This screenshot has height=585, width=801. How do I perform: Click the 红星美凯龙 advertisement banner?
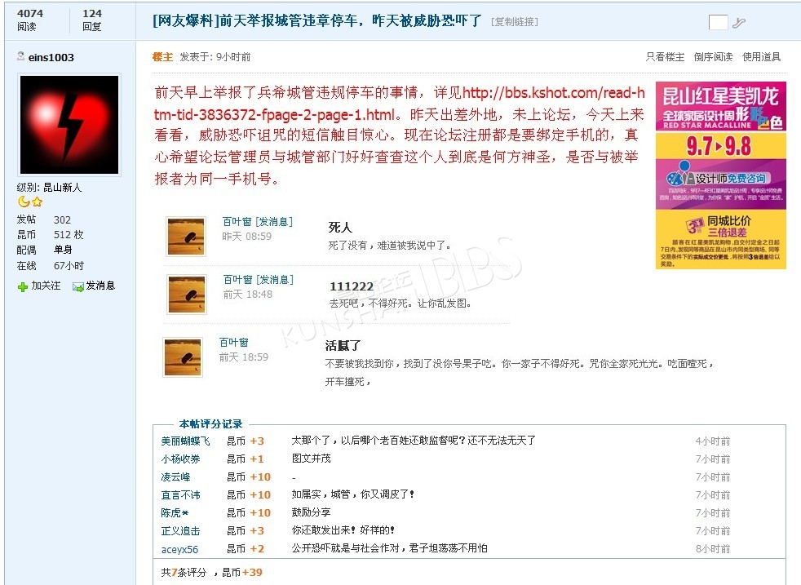[x=721, y=175]
